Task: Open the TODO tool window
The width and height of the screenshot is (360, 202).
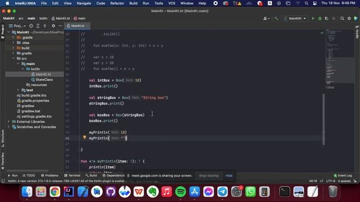Action: point(29,176)
